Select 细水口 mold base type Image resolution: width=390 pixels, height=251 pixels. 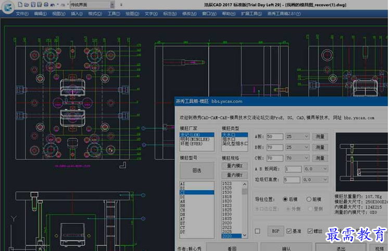(x=234, y=139)
